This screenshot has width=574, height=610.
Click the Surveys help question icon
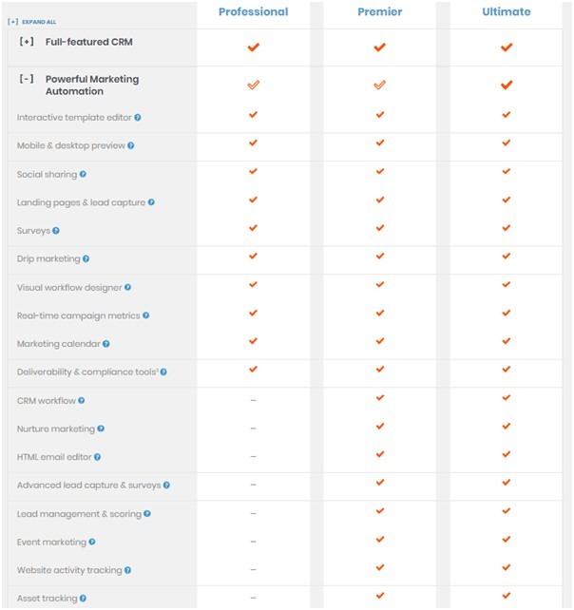click(56, 231)
